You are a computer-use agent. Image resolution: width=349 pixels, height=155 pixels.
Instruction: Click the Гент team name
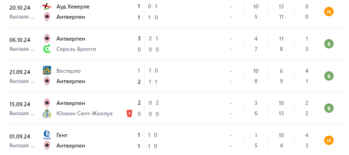pyautogui.click(x=62, y=135)
